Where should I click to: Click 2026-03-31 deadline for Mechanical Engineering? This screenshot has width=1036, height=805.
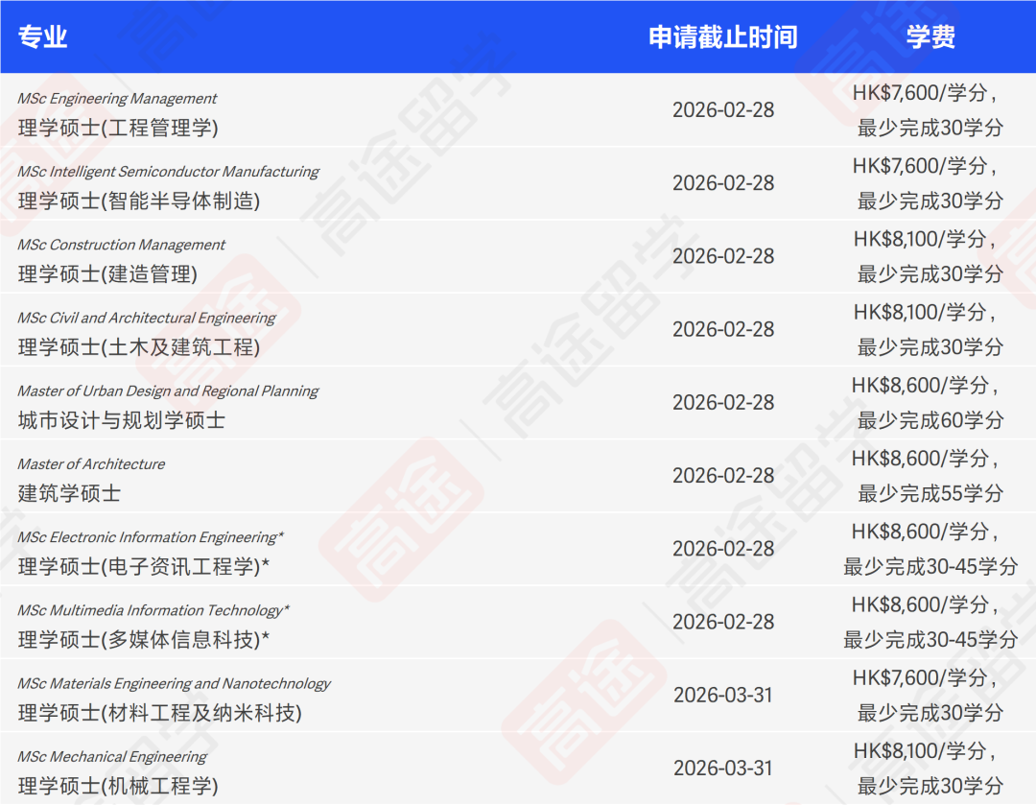click(723, 768)
